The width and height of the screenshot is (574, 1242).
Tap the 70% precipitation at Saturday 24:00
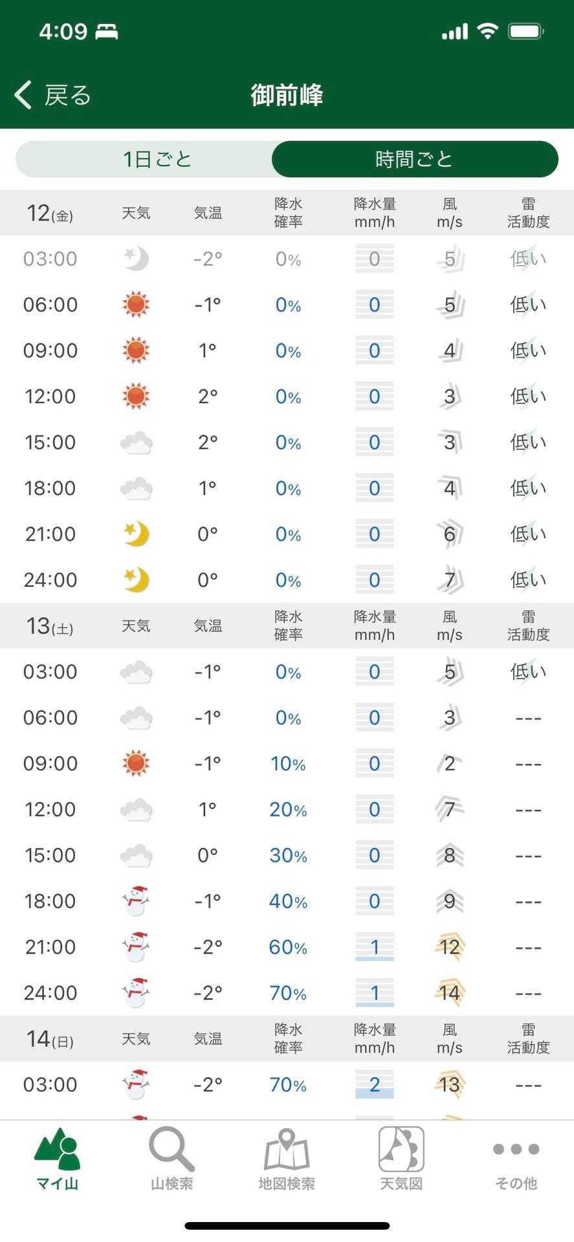(x=288, y=993)
